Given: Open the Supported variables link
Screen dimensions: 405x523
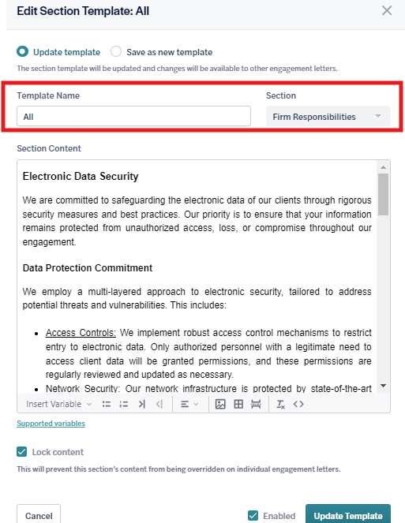Looking at the screenshot, I should click(51, 423).
